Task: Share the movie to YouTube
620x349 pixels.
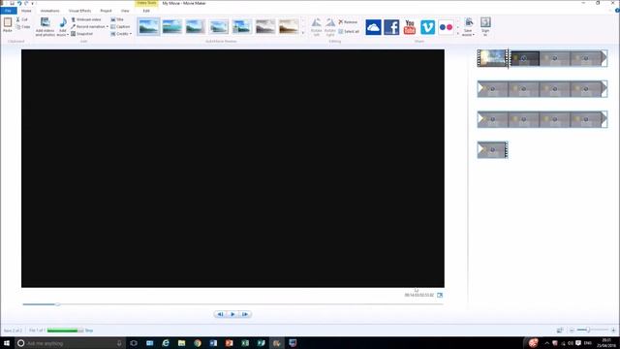Action: point(410,27)
